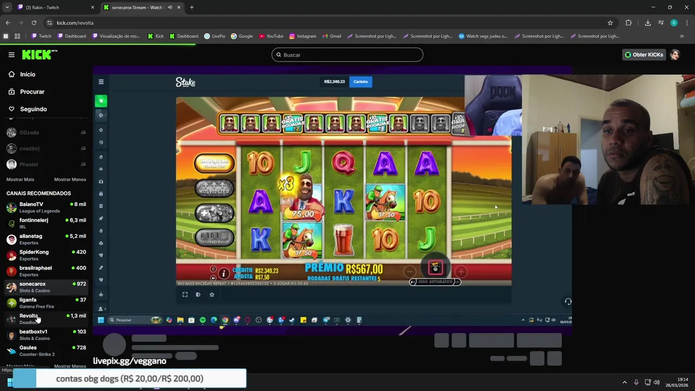Bookmark this page with the star
Screen dimensions: 695x391
point(610,23)
